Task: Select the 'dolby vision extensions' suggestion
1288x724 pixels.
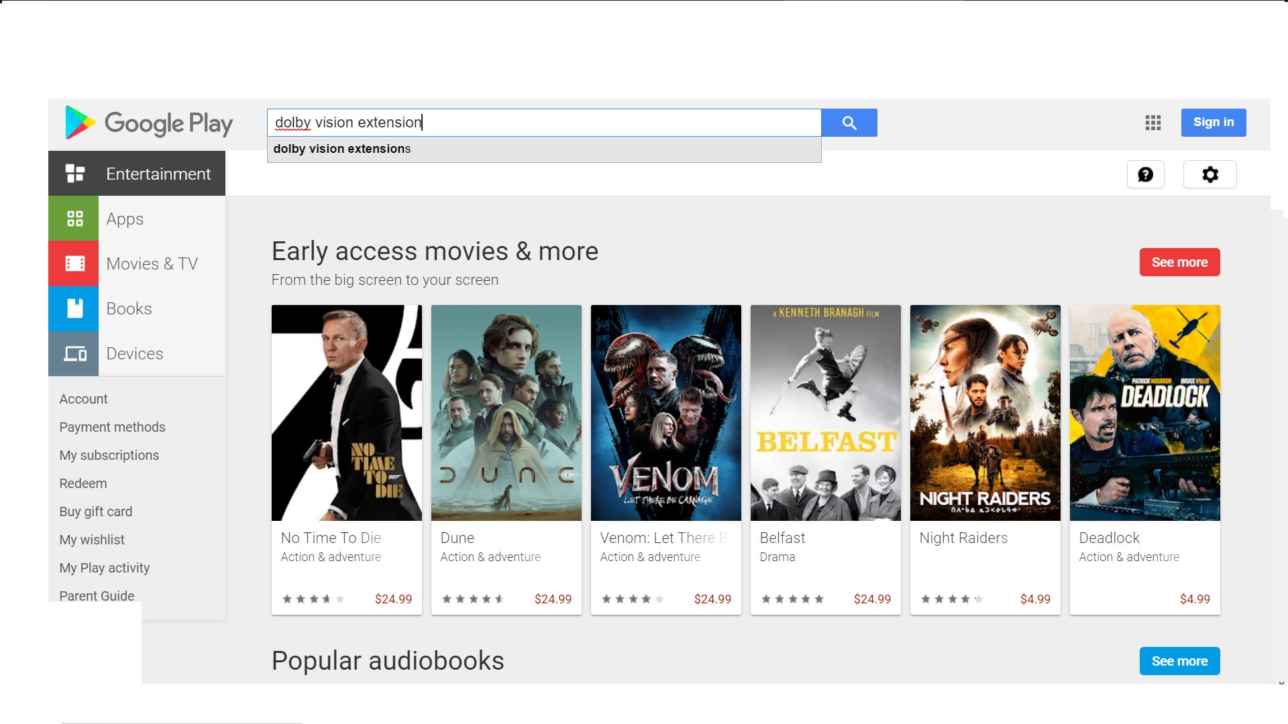Action: point(544,149)
